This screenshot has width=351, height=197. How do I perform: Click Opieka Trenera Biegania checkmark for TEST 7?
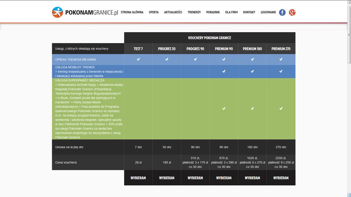click(x=138, y=59)
